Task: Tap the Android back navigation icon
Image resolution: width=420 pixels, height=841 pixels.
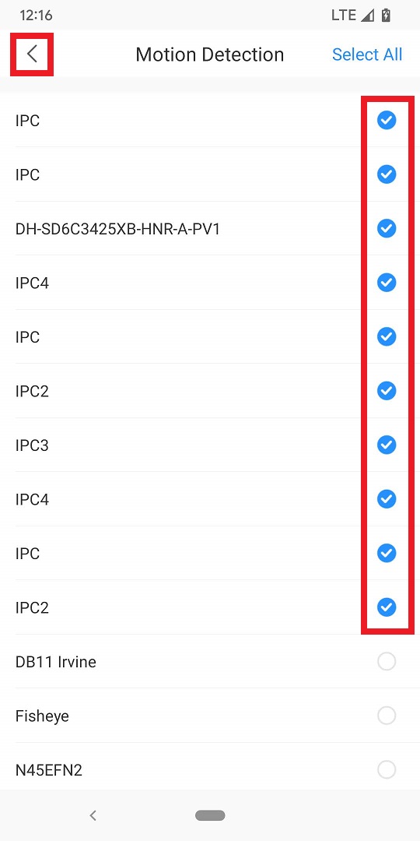Action: click(x=93, y=815)
